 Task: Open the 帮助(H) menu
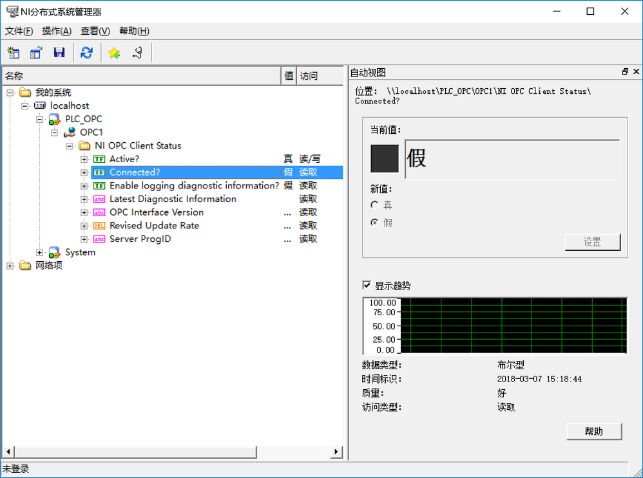point(134,31)
